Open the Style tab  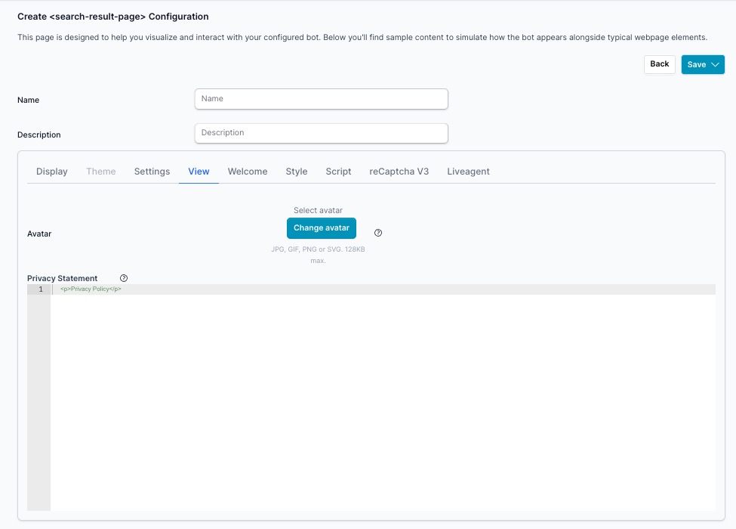point(297,172)
